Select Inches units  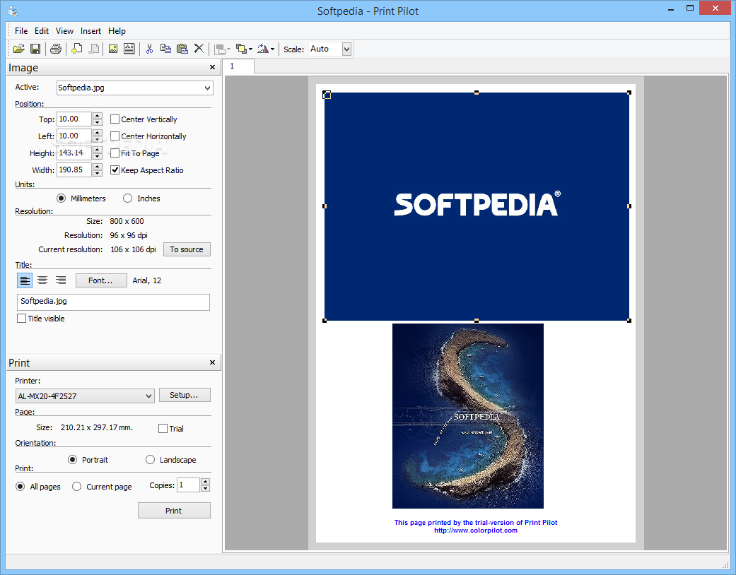point(128,198)
